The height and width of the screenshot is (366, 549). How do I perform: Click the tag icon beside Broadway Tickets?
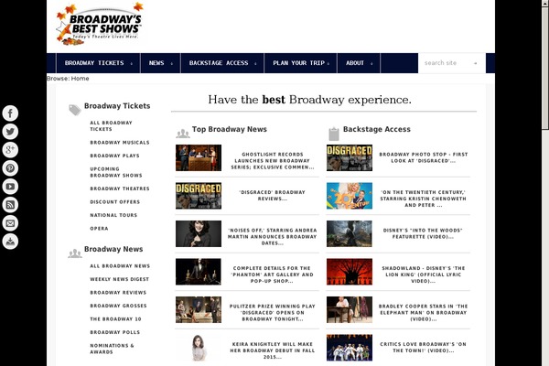(x=75, y=110)
